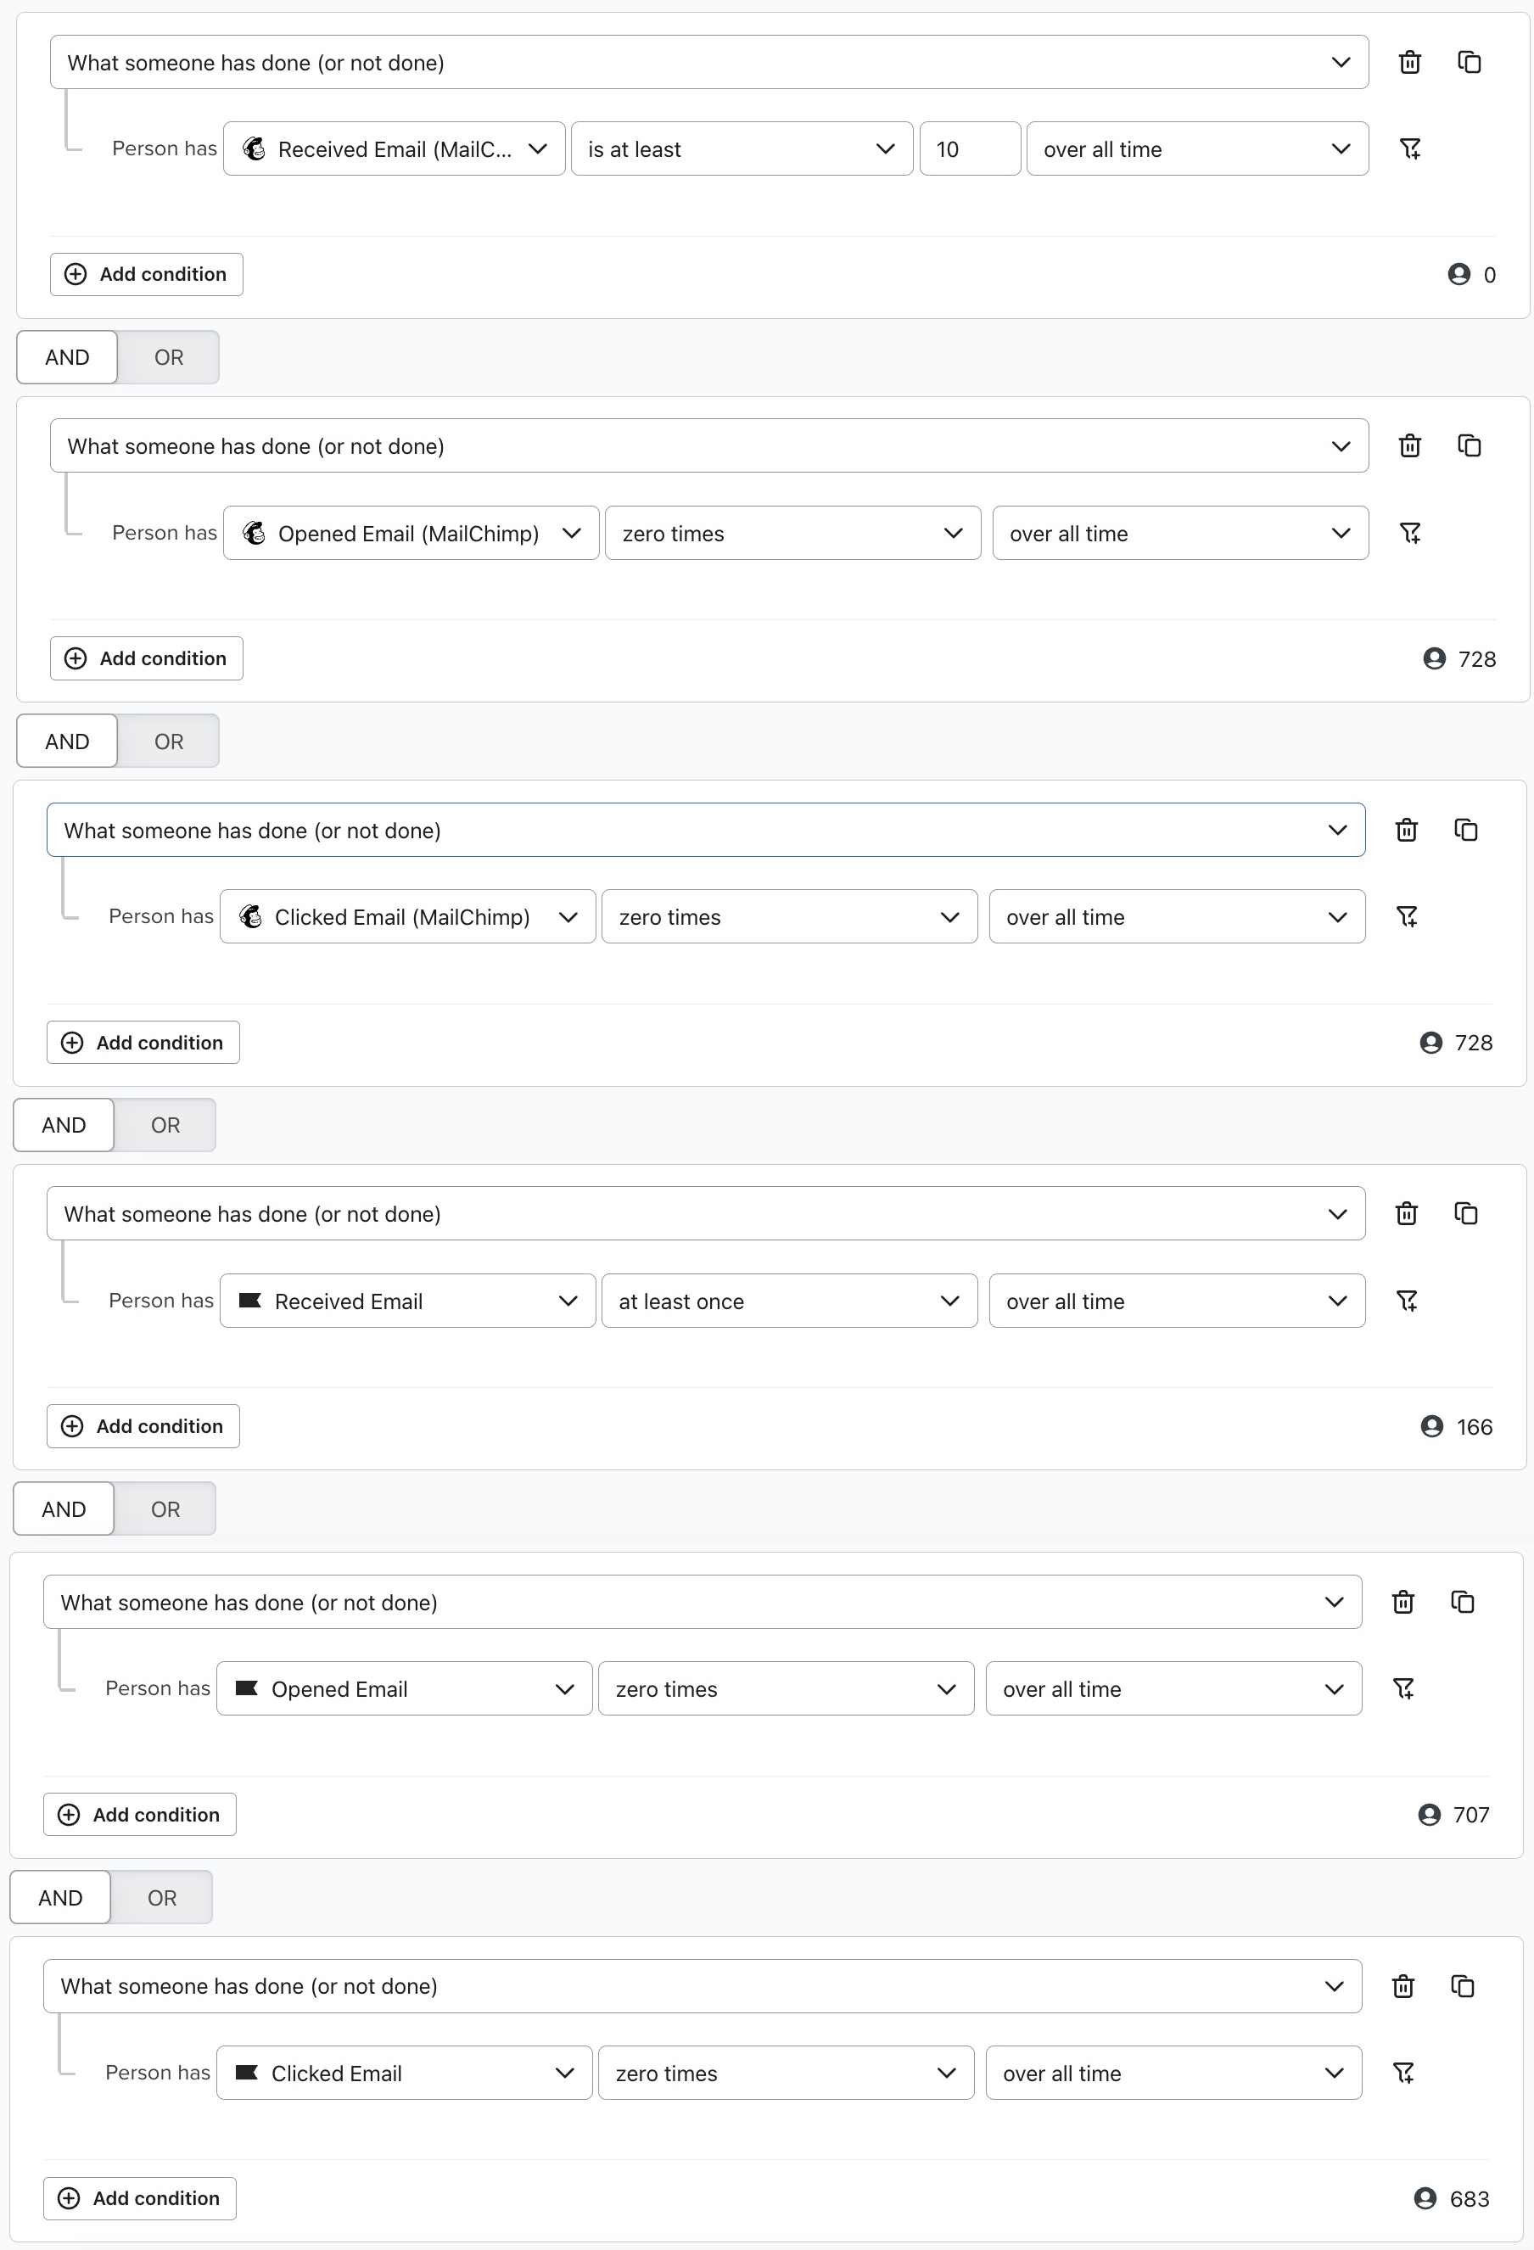Duplicate the bottom Clicked Email condition group
This screenshot has width=1534, height=2250.
click(x=1464, y=1985)
